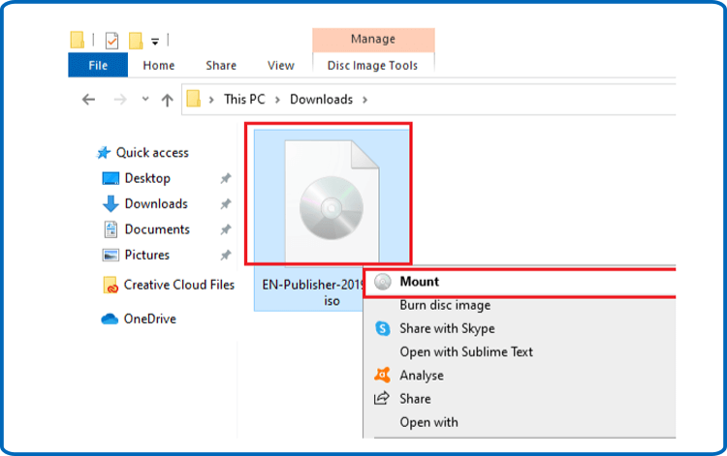
Task: Switch to the Home ribbon tab
Action: [159, 66]
